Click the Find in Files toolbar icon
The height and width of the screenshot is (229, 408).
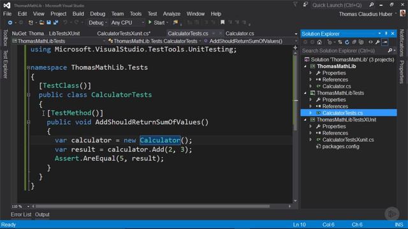click(175, 23)
